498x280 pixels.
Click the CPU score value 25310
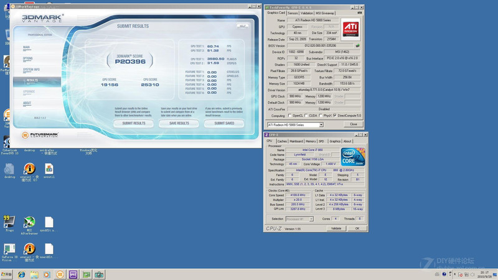150,85
